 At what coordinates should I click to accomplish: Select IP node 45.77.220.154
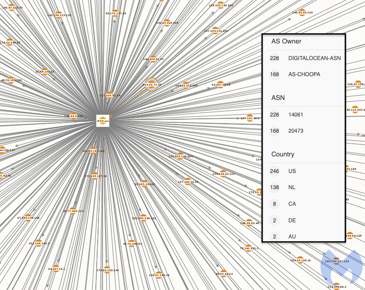[73, 211]
